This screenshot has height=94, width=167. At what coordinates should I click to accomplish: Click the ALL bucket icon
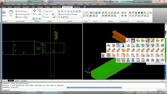(103, 55)
